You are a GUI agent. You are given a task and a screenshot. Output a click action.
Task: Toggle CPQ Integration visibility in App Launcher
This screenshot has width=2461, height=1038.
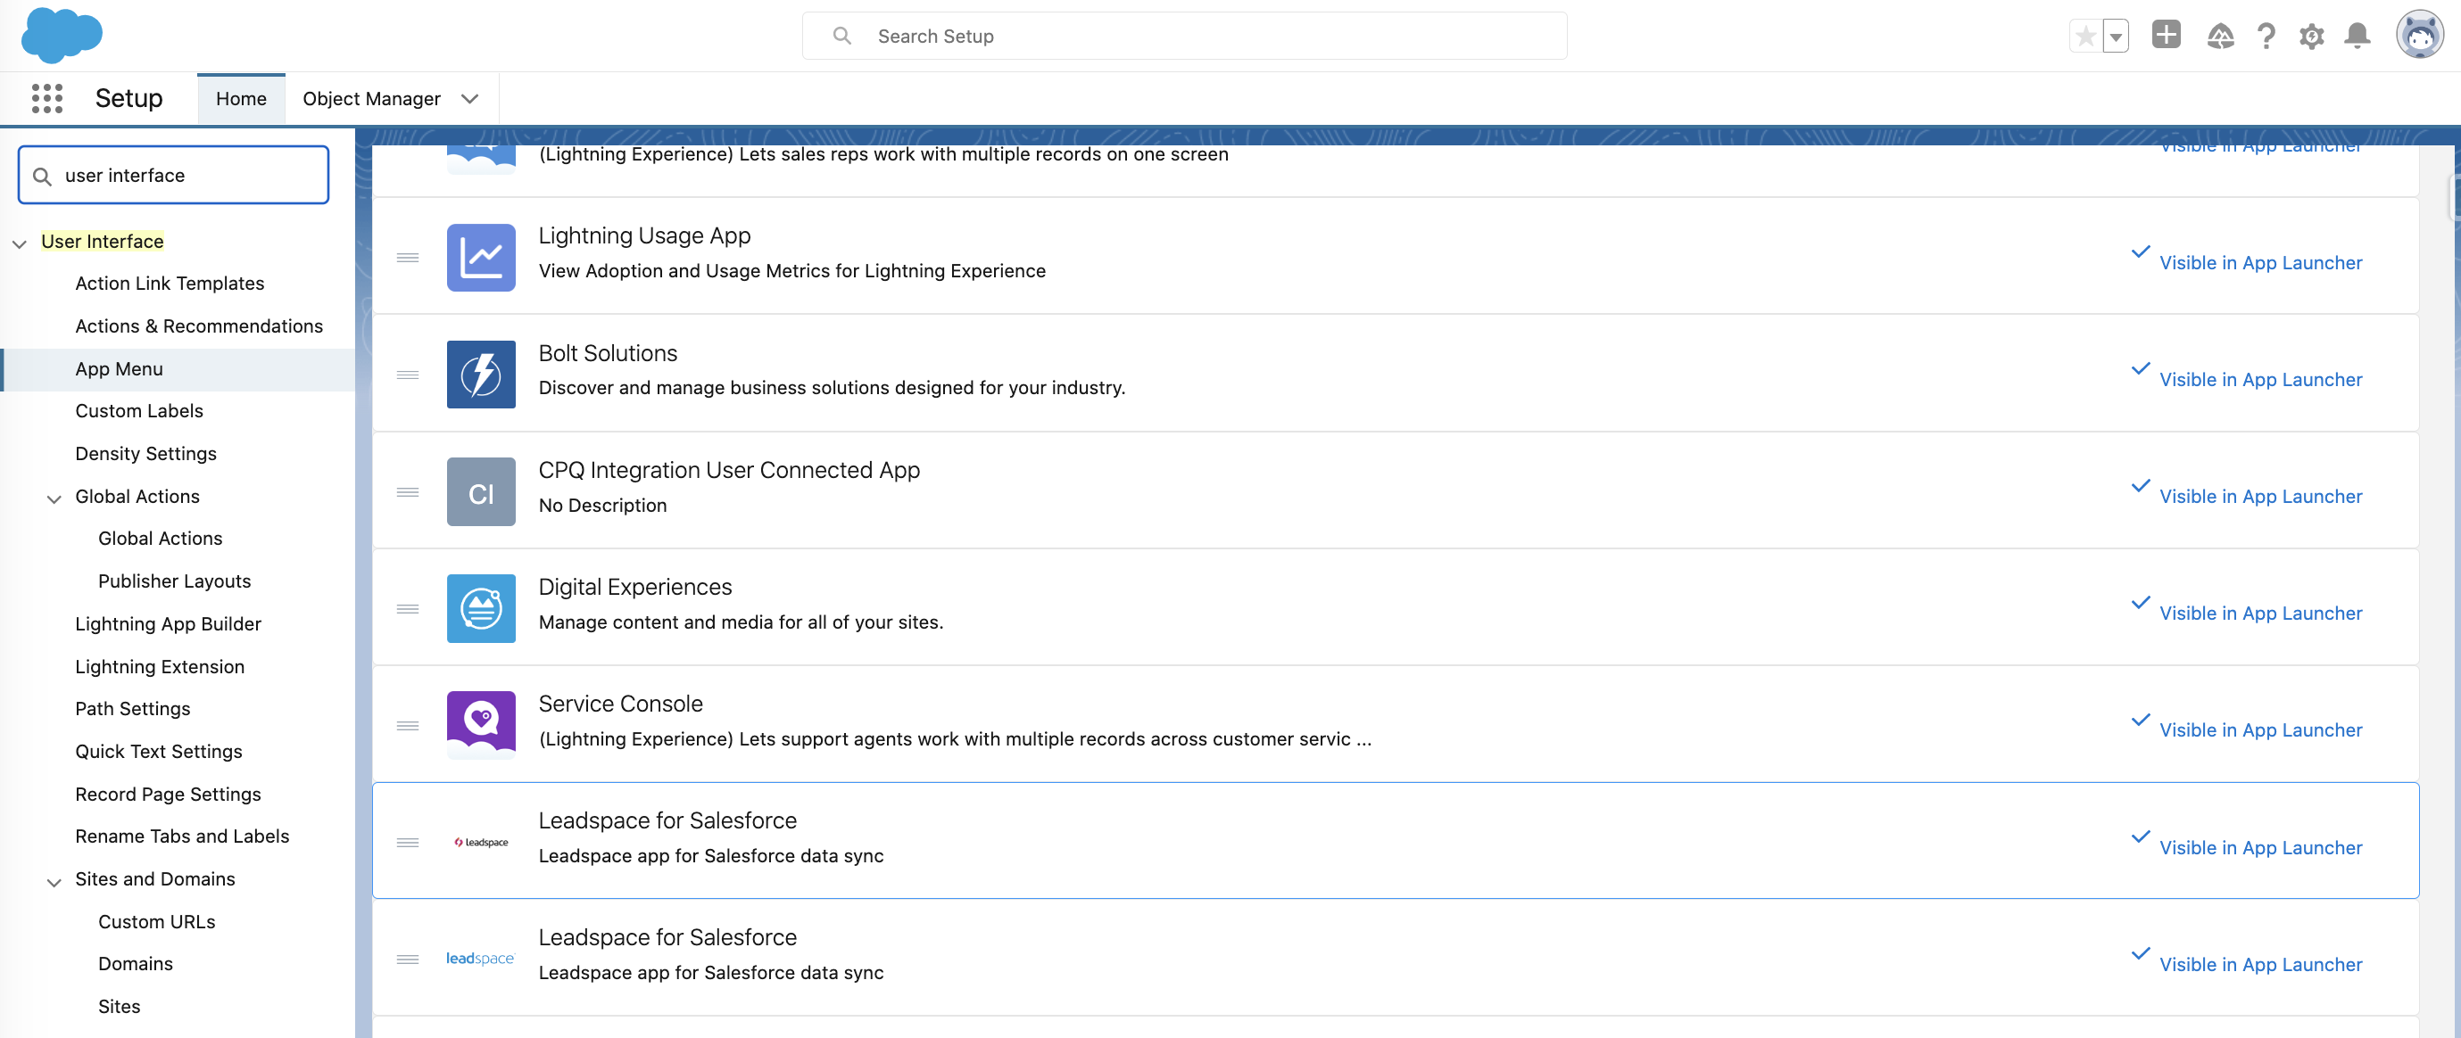tap(2246, 494)
